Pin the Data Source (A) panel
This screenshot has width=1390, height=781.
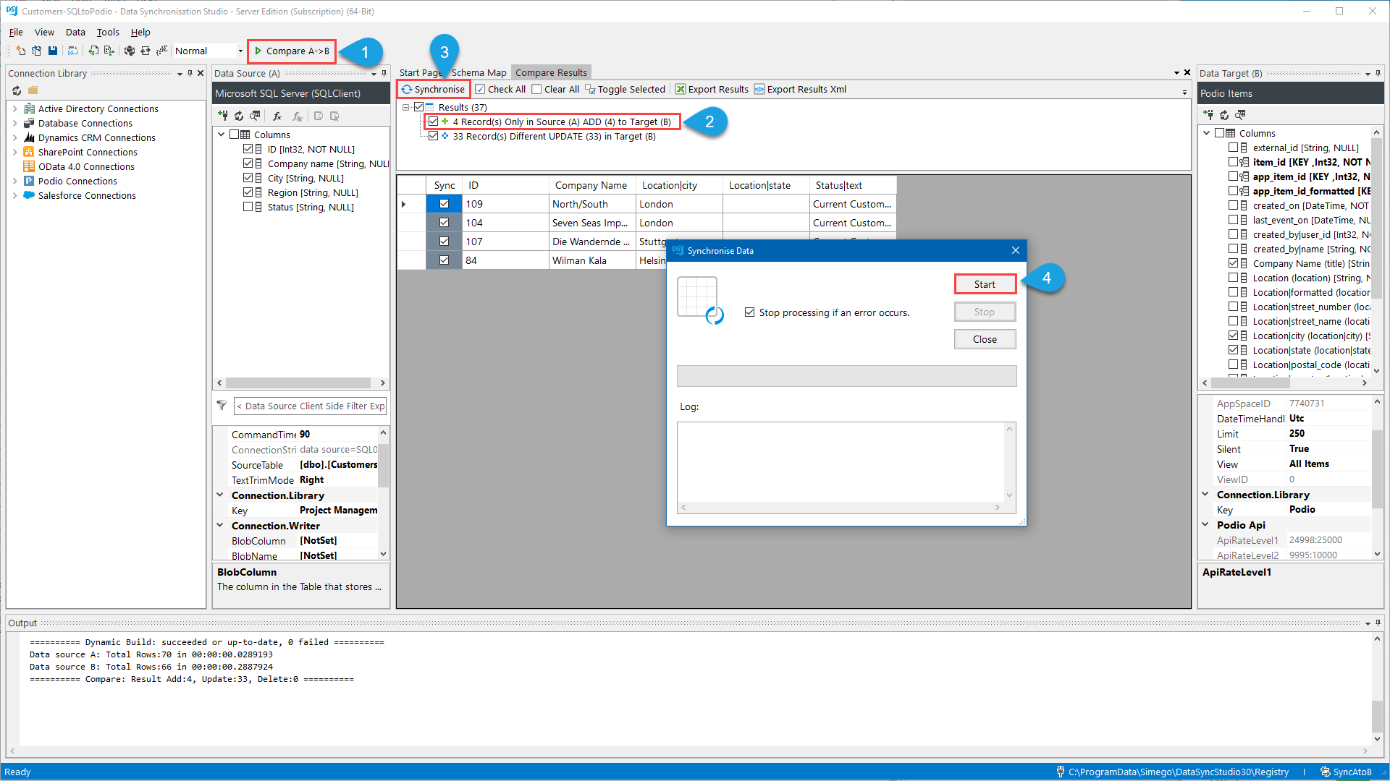point(384,73)
